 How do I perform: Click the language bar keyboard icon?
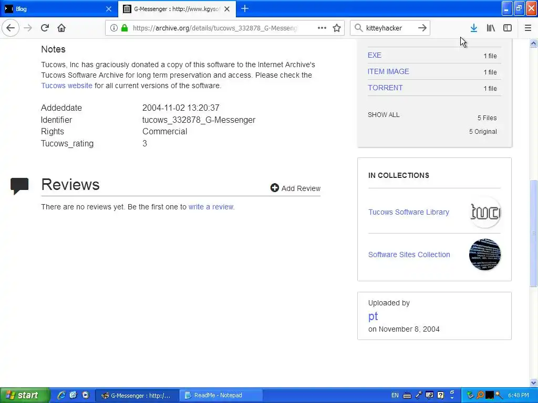[x=407, y=396]
